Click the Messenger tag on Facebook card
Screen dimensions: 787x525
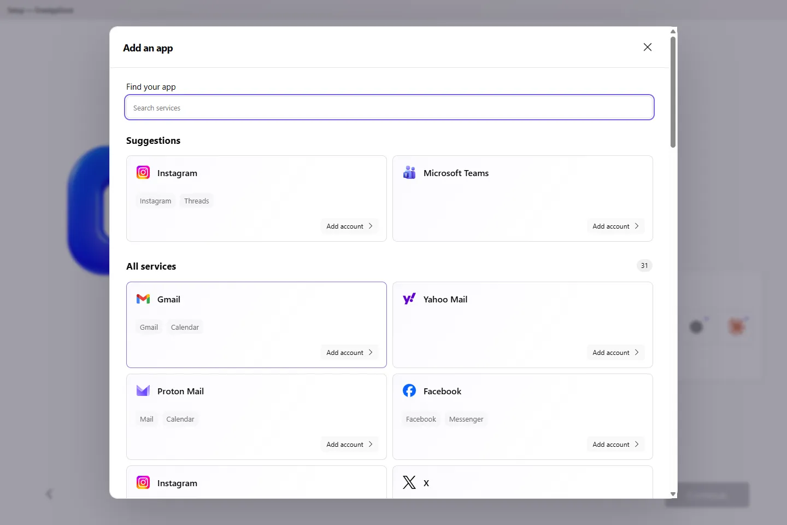466,419
